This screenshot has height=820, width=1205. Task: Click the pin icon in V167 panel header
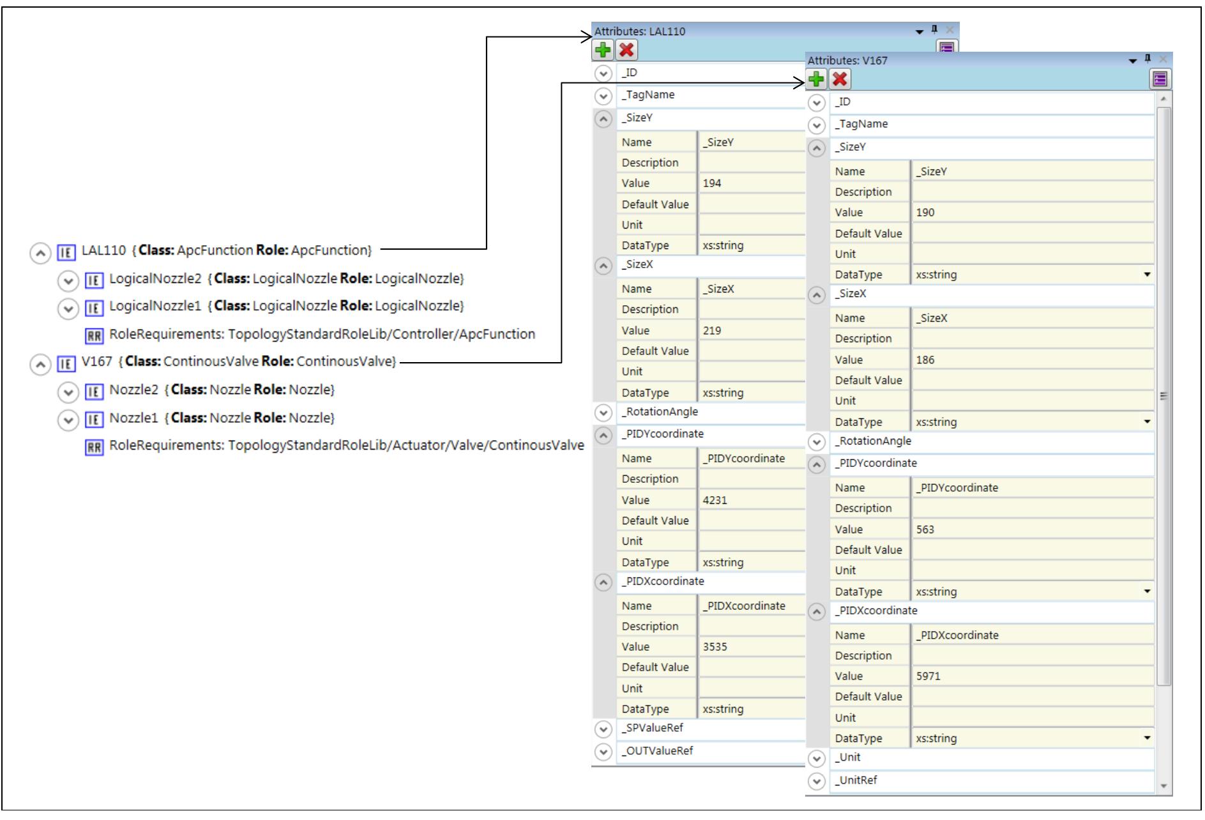tap(1148, 59)
